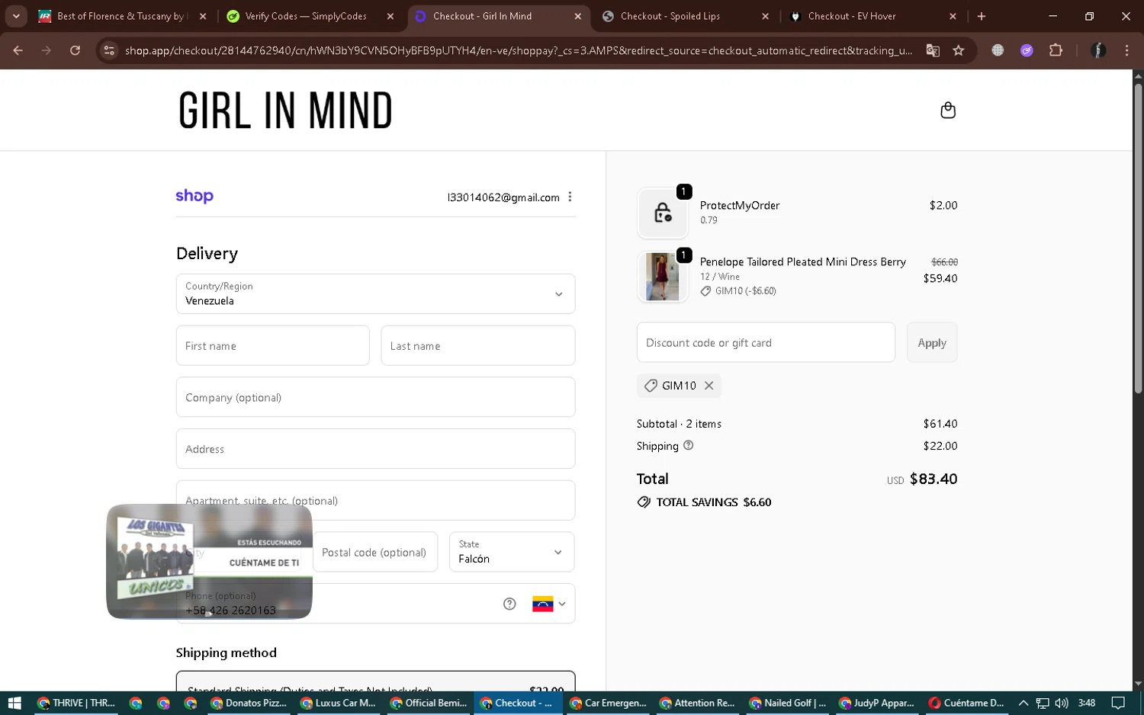This screenshot has width=1144, height=715.
Task: Show hidden system tray icons
Action: (x=1023, y=703)
